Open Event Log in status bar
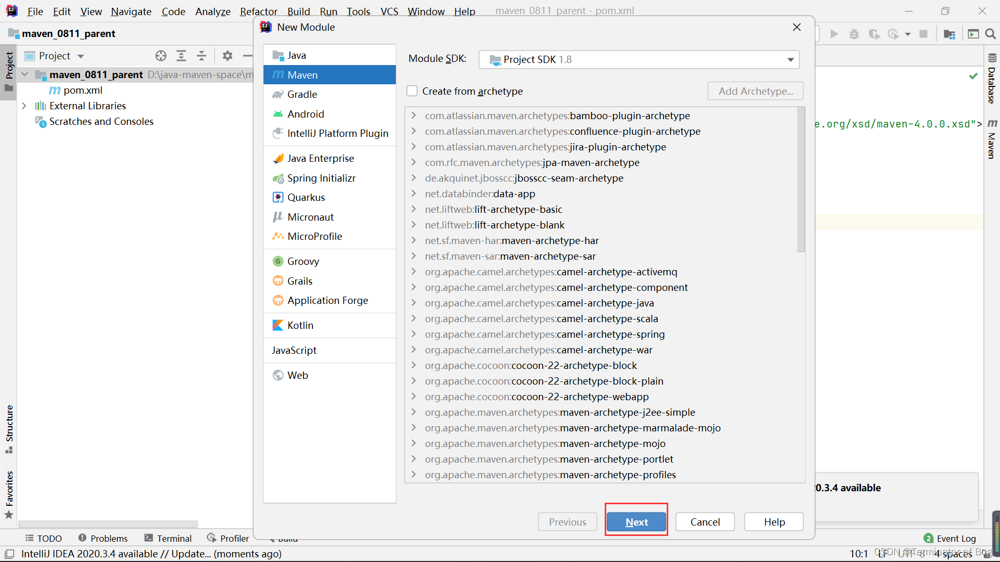1000x562 pixels. [x=950, y=539]
